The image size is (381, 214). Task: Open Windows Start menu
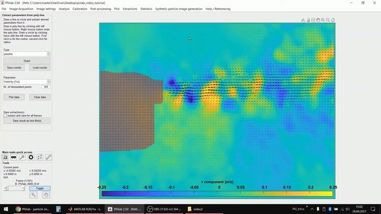point(6,209)
